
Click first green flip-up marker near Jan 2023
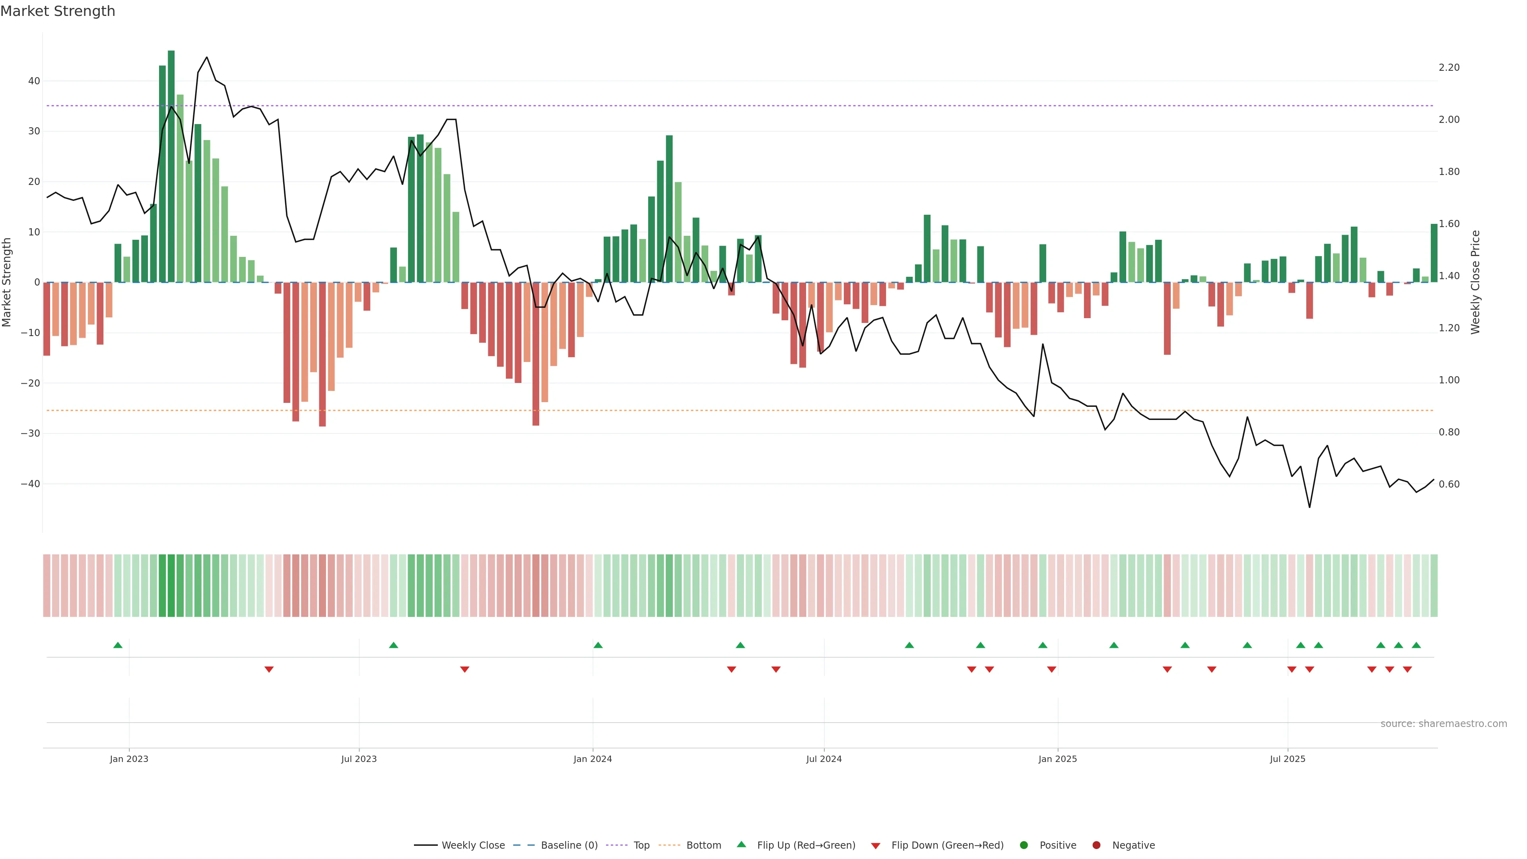point(117,645)
